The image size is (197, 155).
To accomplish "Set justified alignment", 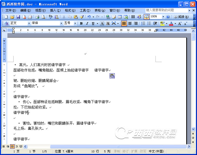I will (x=124, y=23).
